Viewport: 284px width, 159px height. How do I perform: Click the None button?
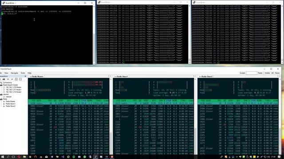click(277, 73)
